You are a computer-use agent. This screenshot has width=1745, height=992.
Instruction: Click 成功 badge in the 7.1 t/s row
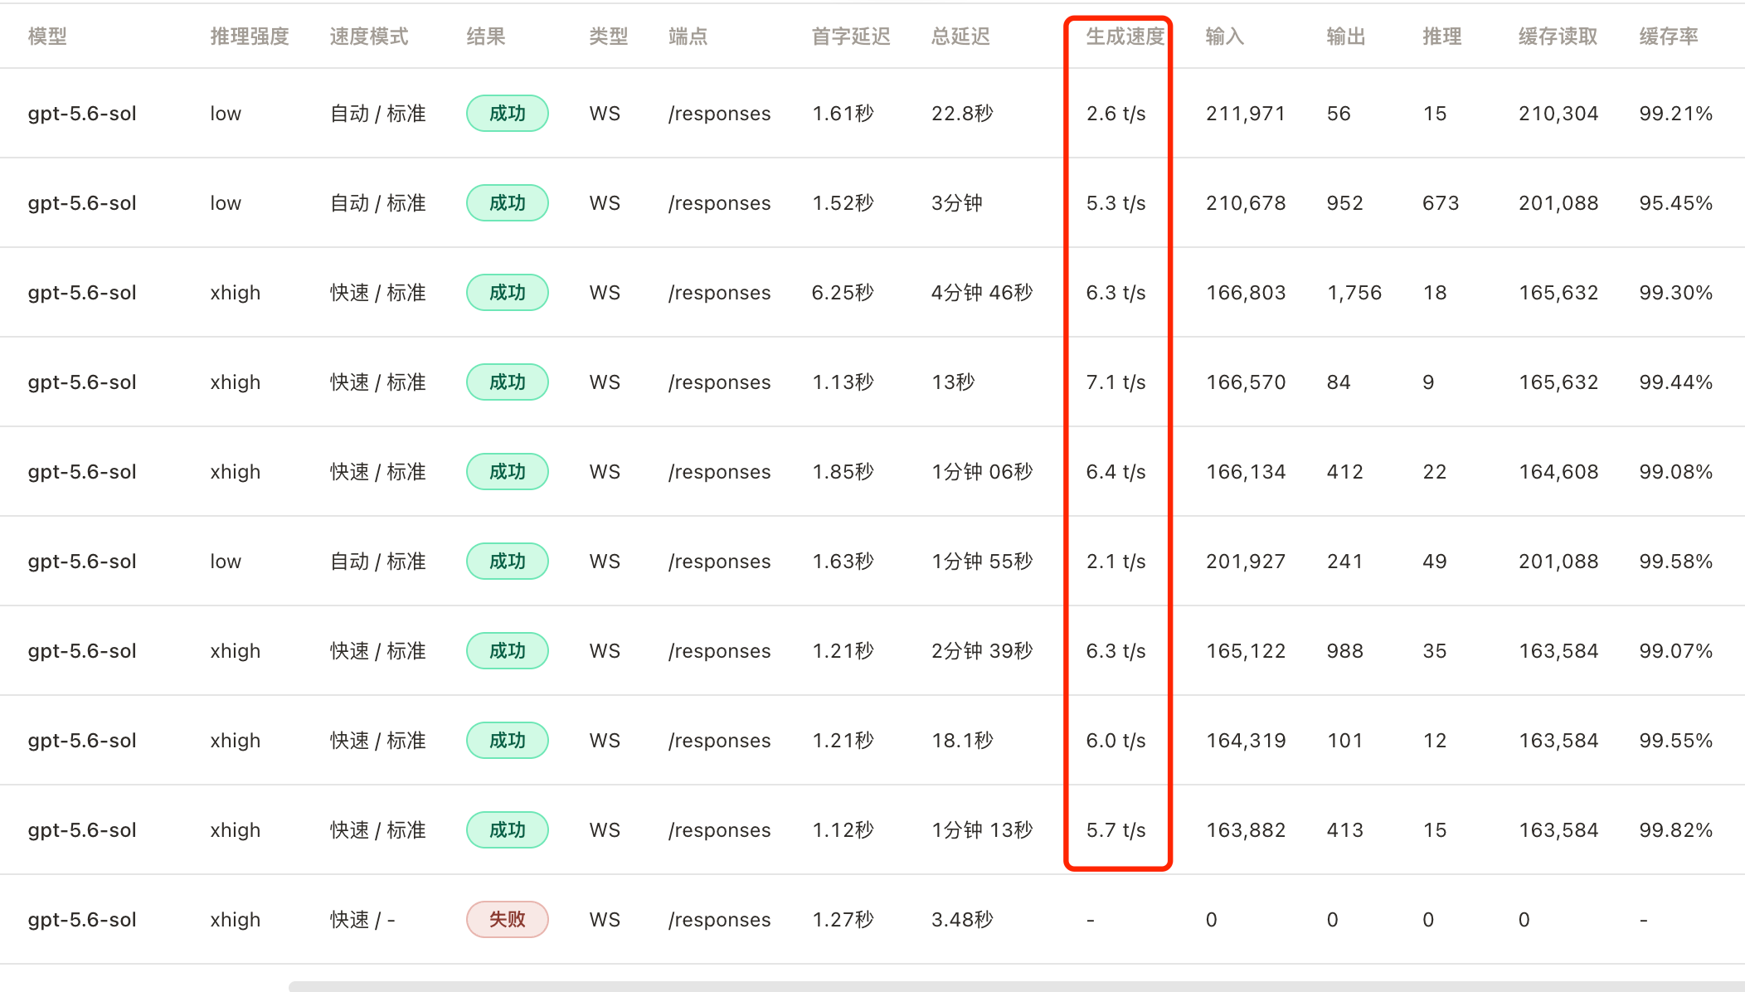[x=508, y=382]
